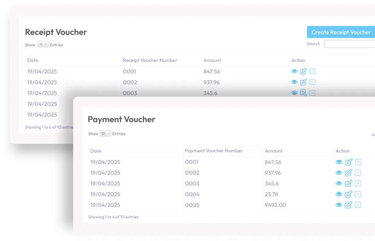Expand the entries count selector below Payment Voucher title
Screen dimensions: 375x241
pyautogui.click(x=105, y=134)
